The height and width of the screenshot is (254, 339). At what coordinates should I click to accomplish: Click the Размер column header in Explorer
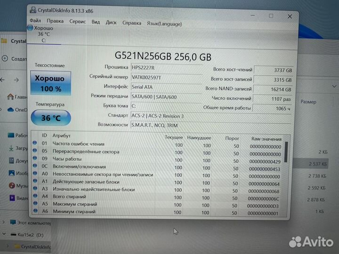click(308, 102)
